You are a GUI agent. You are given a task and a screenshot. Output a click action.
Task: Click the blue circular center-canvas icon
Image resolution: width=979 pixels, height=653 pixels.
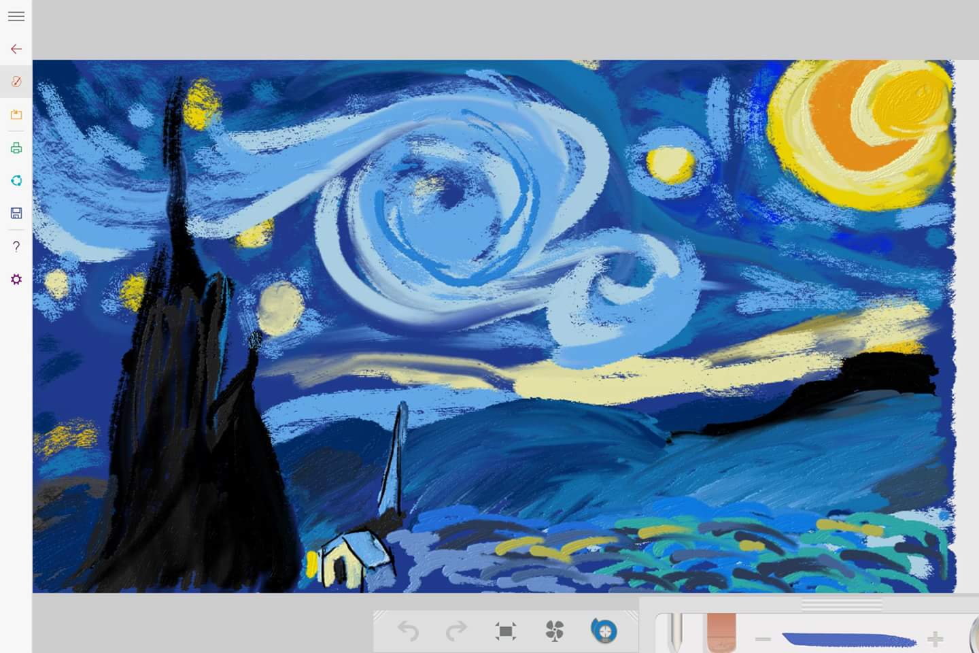[x=604, y=631]
